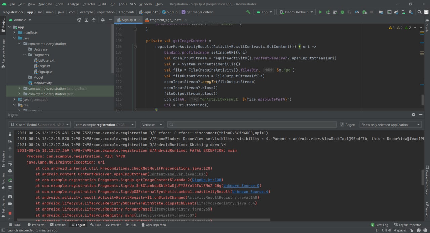Open the Refactor menu
The height and width of the screenshot is (233, 430).
[x=89, y=4]
